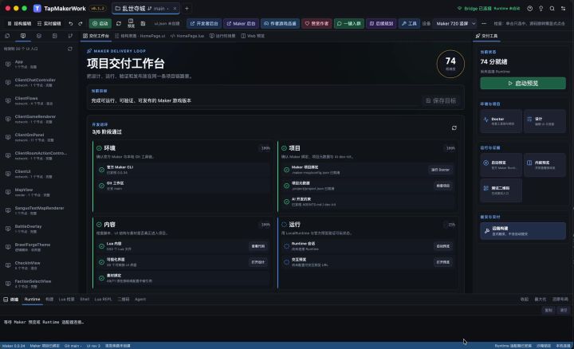Open the Maker 后台 link button

(241, 23)
